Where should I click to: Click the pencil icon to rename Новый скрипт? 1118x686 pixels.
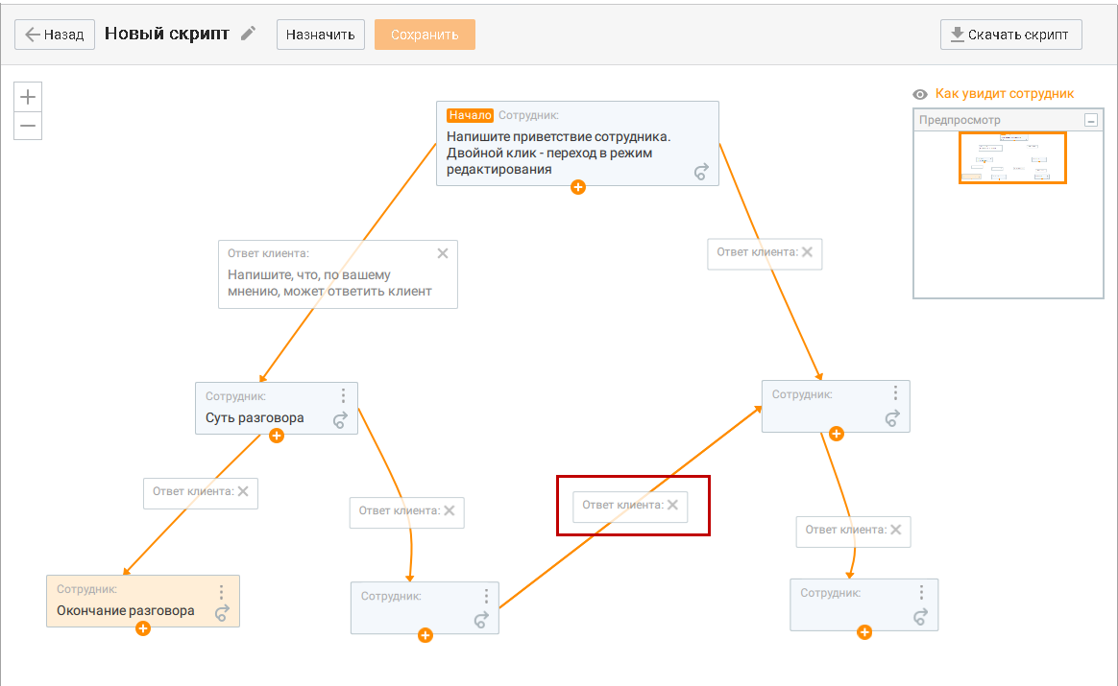(248, 34)
